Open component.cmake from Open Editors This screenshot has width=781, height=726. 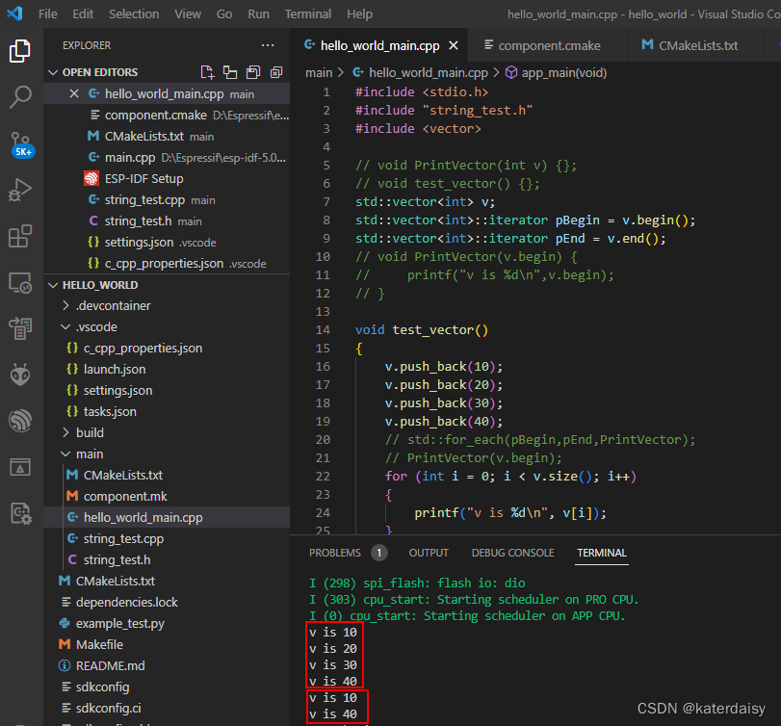click(x=167, y=115)
